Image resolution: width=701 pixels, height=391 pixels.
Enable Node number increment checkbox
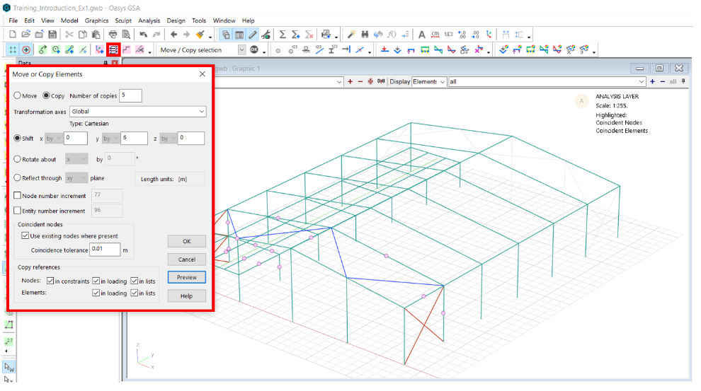[18, 196]
